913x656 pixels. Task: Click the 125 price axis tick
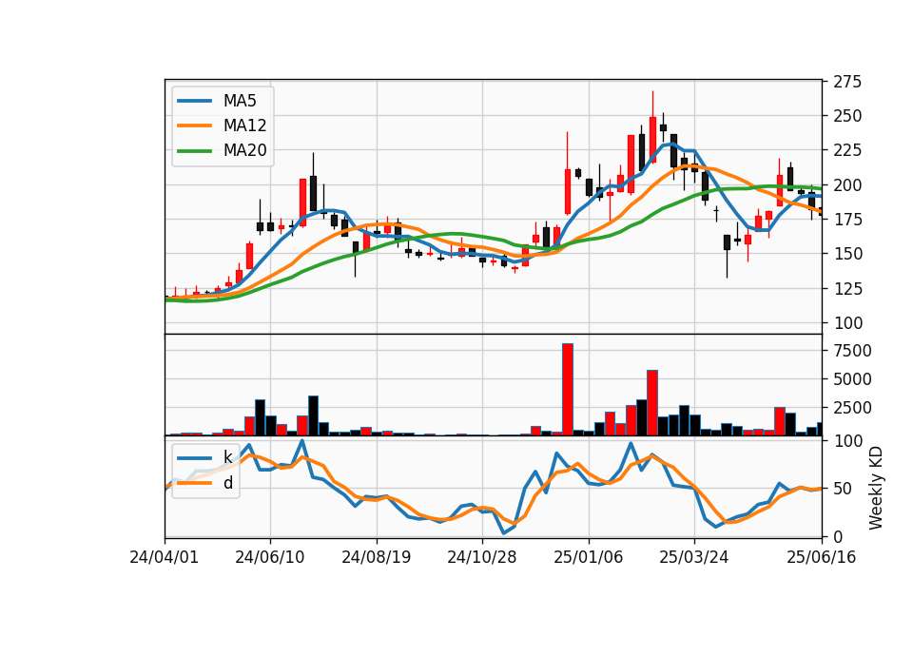[x=847, y=289]
